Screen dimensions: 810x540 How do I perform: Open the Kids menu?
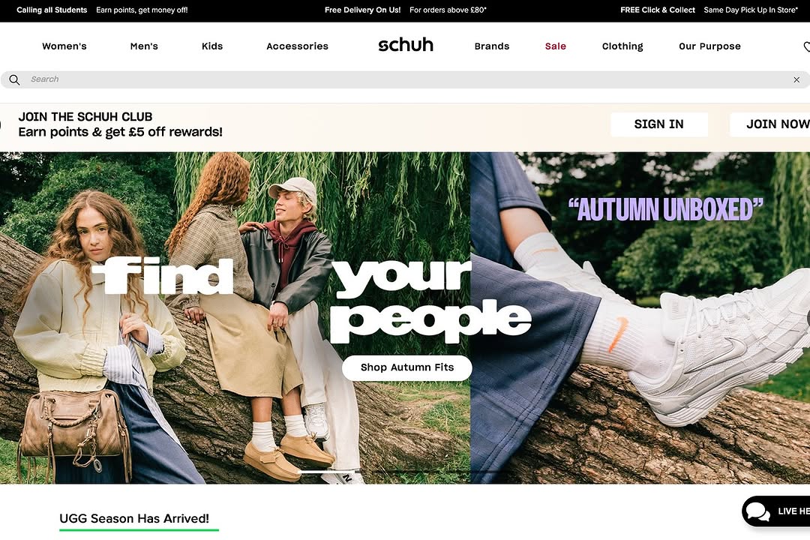[212, 46]
